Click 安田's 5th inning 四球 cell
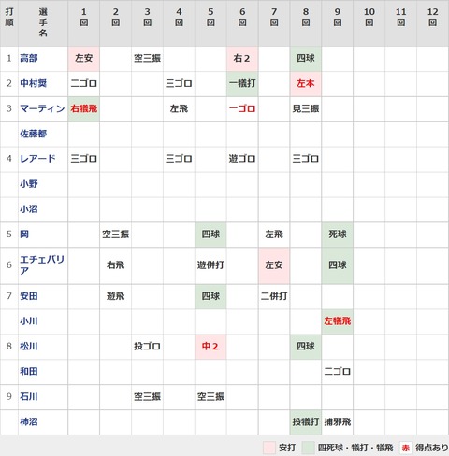 click(x=210, y=296)
